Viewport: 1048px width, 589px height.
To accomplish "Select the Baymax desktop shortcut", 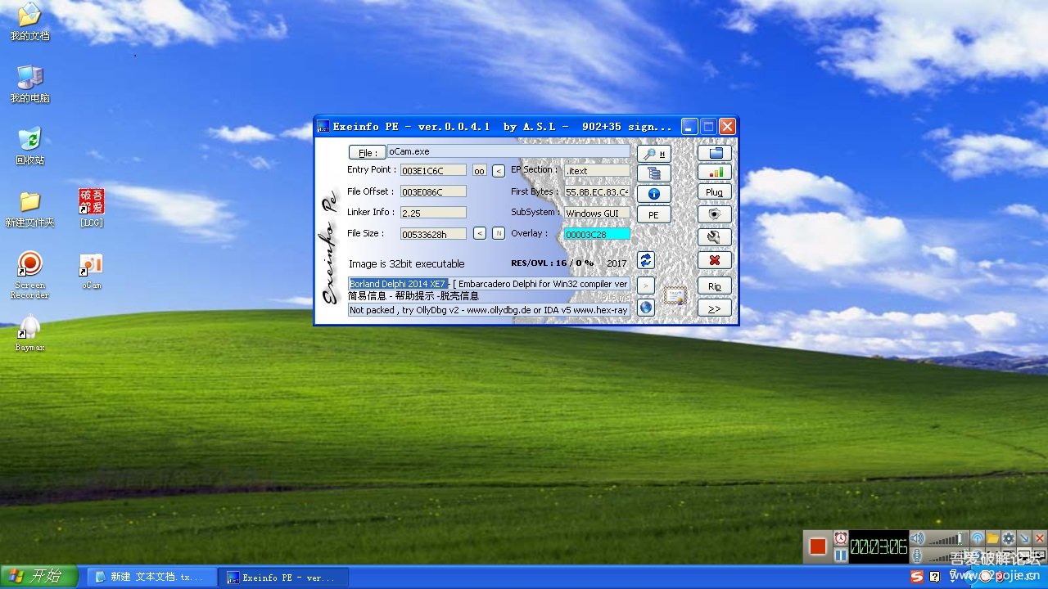I will 29,334.
